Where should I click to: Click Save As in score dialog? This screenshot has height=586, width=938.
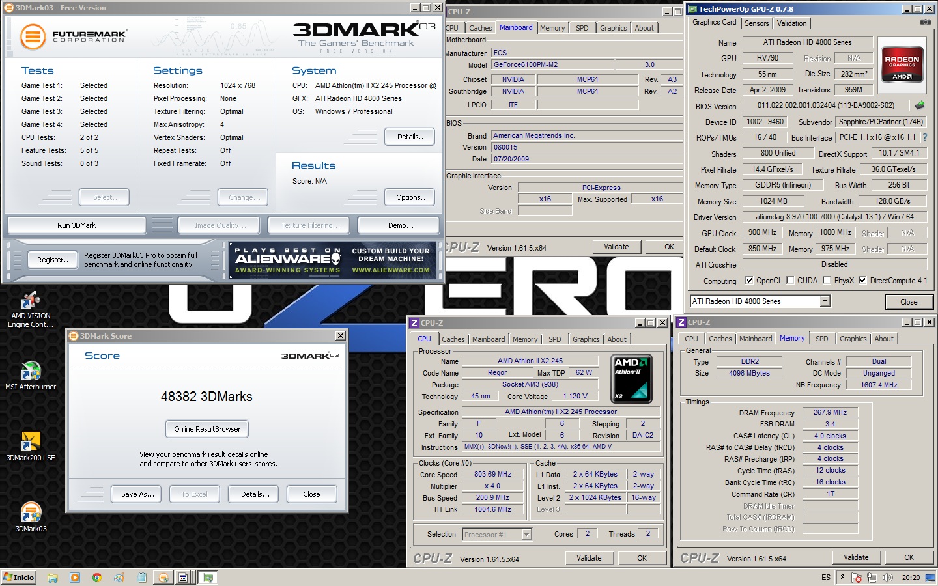(x=137, y=494)
